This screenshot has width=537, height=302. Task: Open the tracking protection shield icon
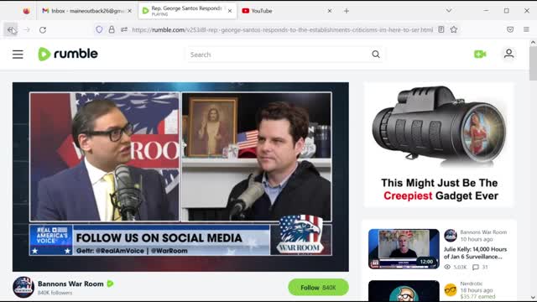pyautogui.click(x=99, y=30)
